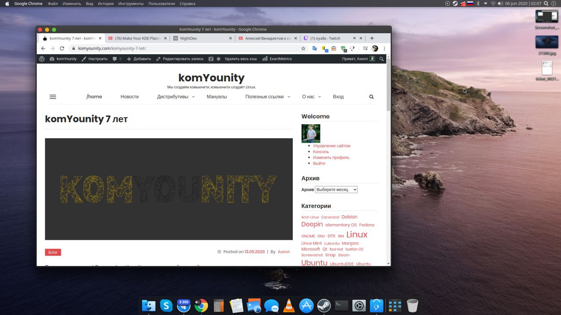Open the Wi-Fi status in menu bar
The height and width of the screenshot is (315, 561).
(x=493, y=3)
